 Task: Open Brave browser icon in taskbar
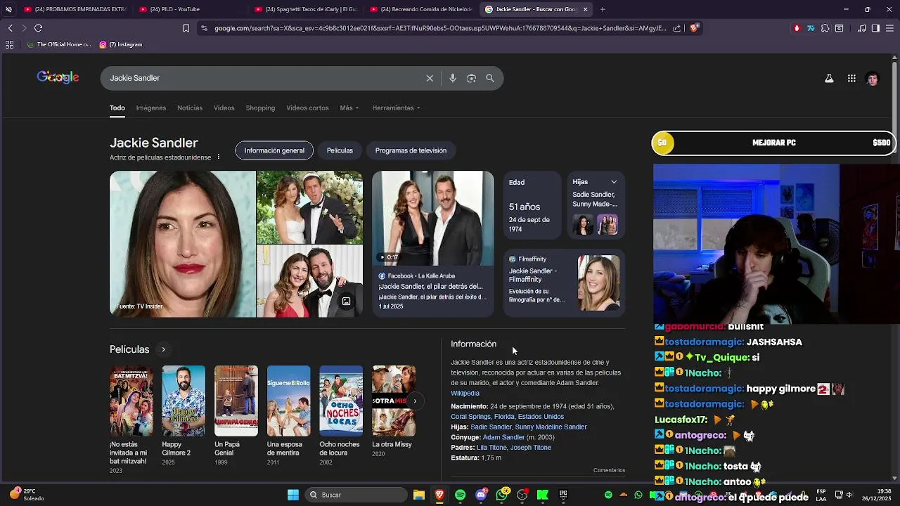coord(439,495)
